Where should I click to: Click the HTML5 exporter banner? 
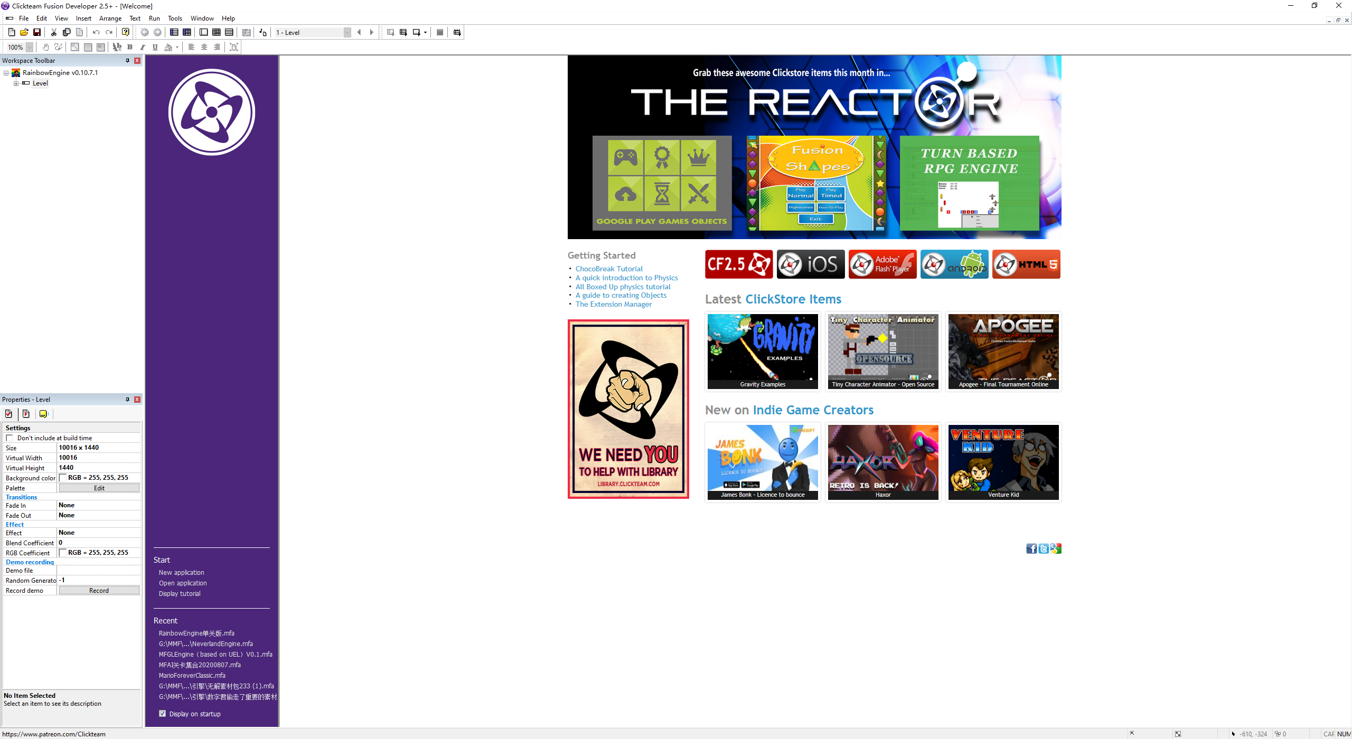(x=1026, y=264)
